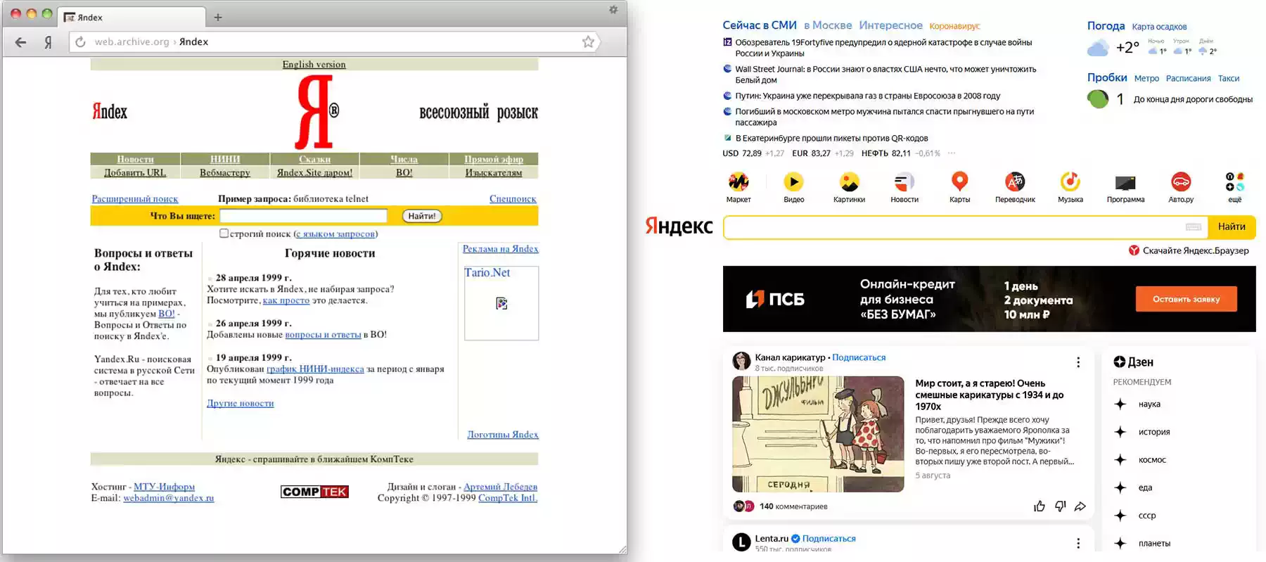This screenshot has width=1266, height=562.
Task: Switch to the в Москве news tab
Action: coord(828,25)
